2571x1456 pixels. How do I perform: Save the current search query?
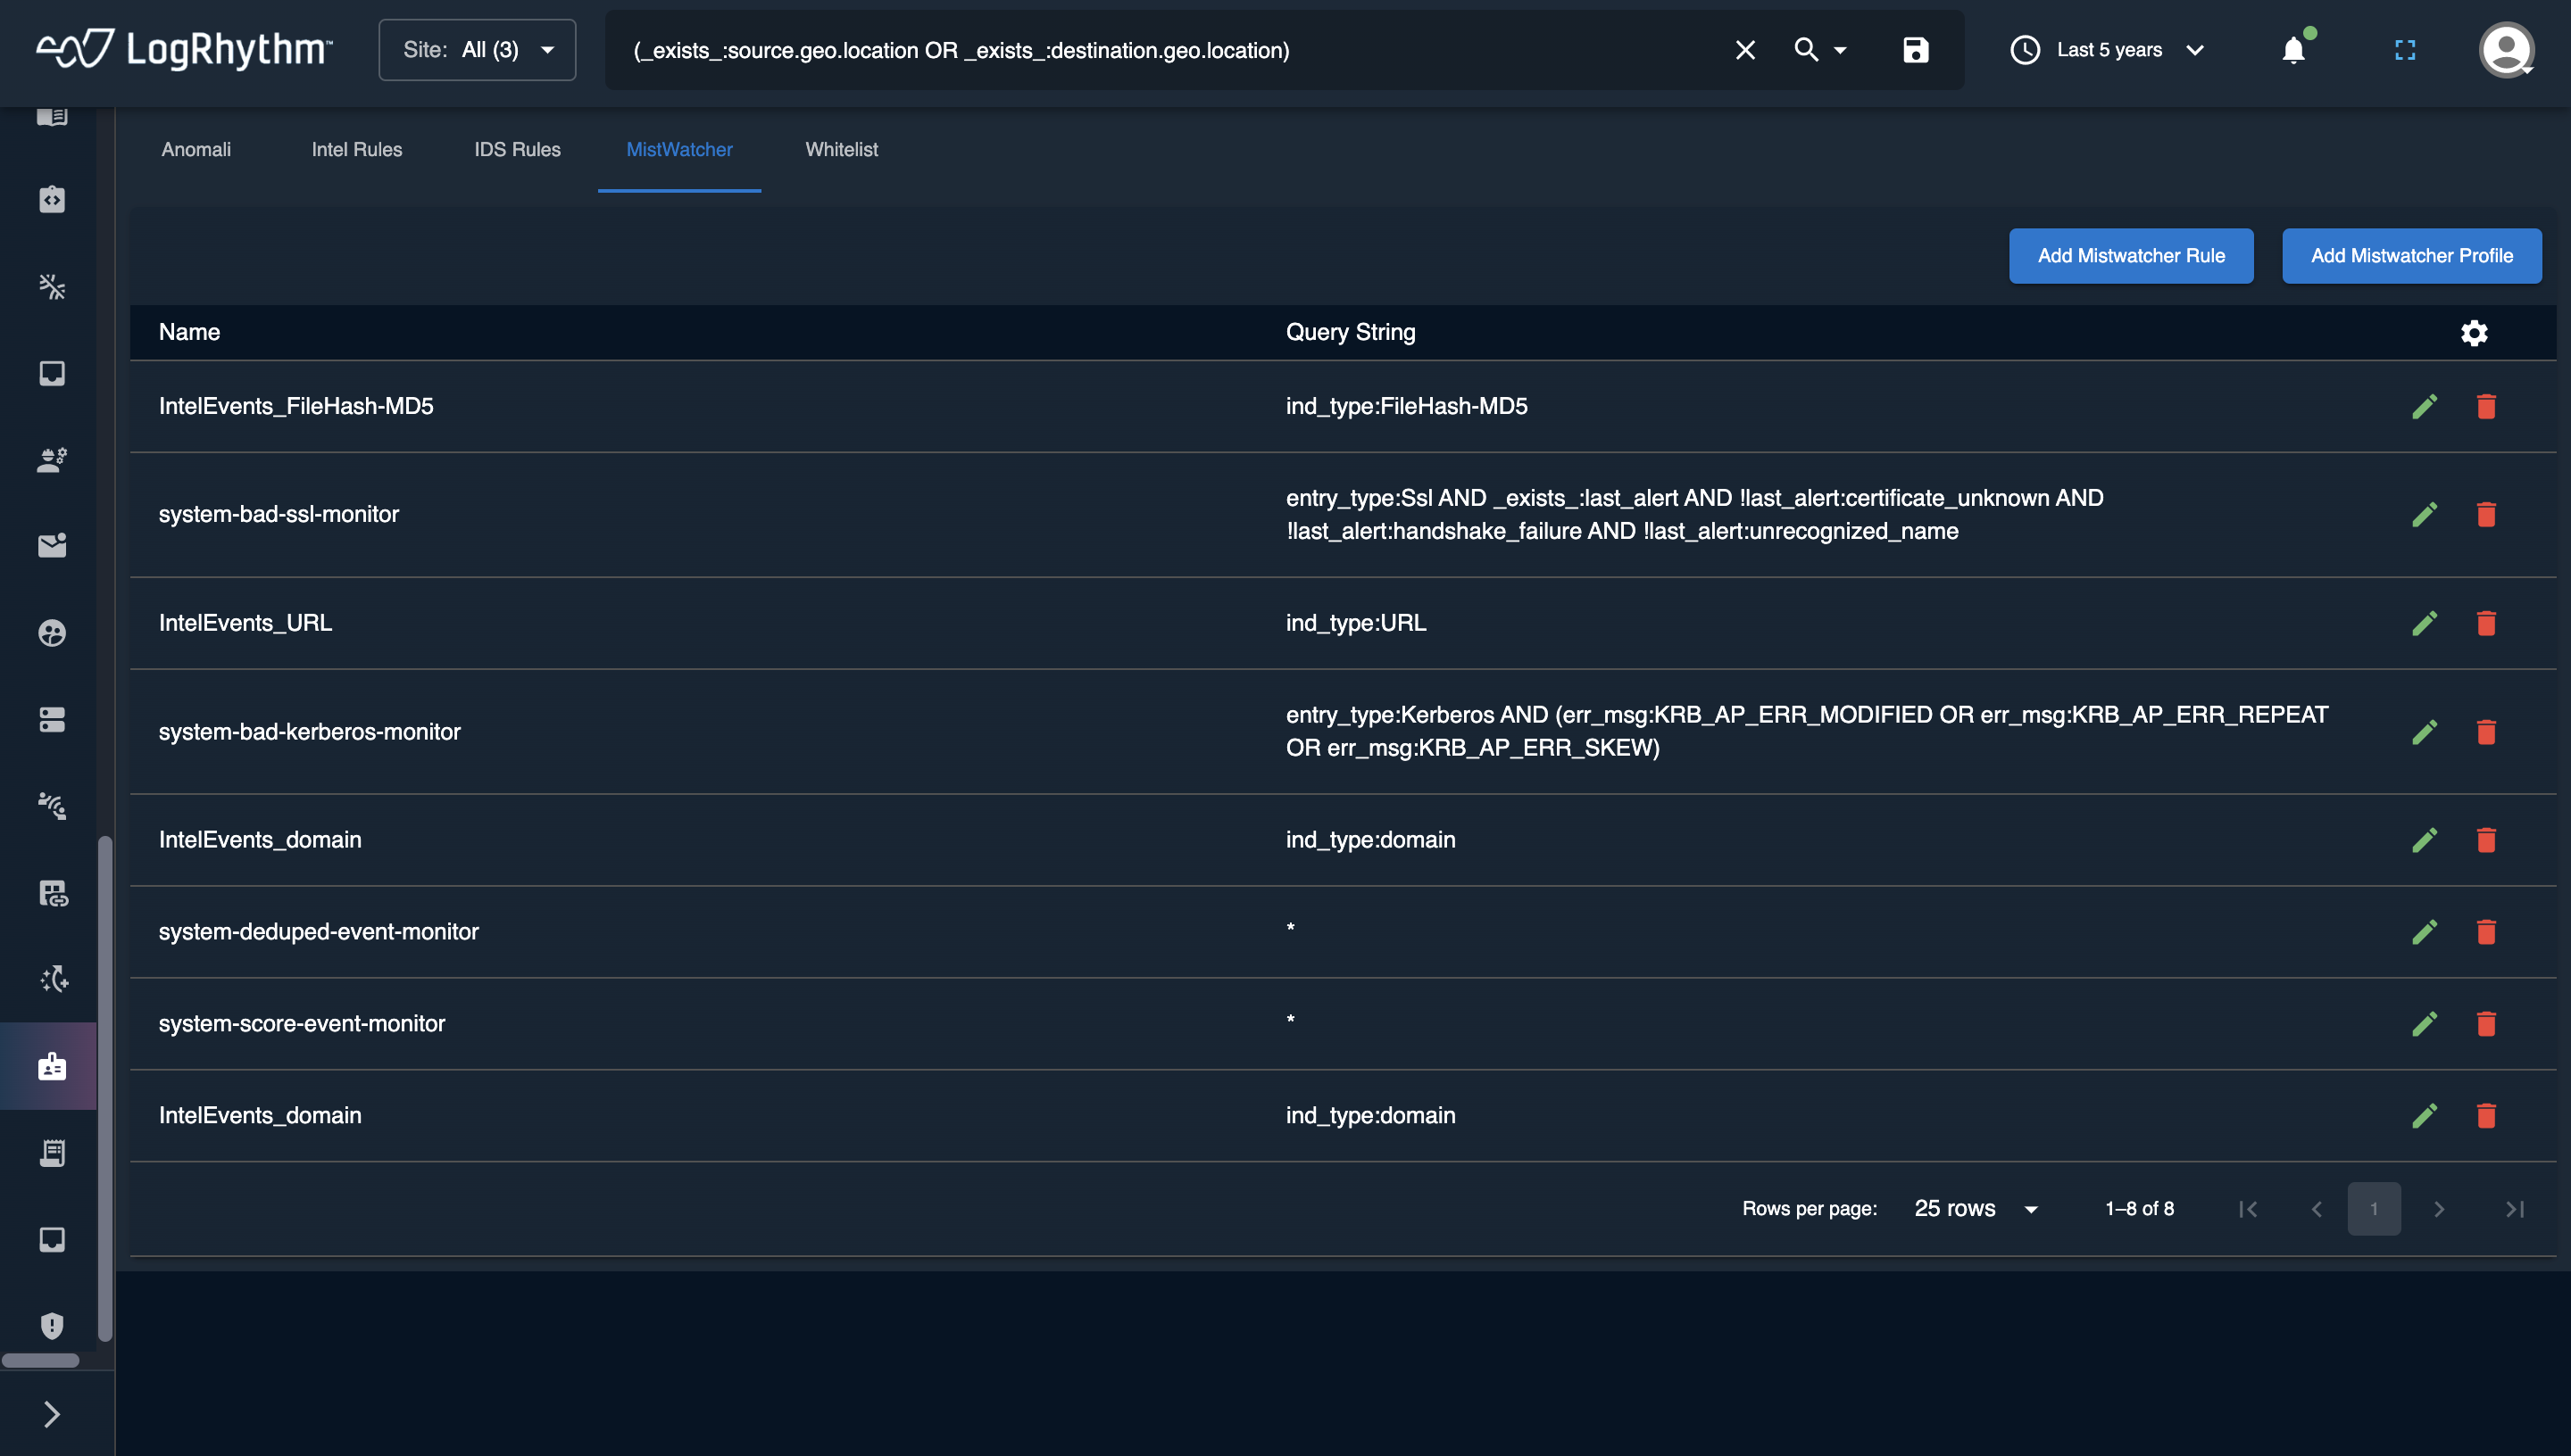pos(1915,50)
